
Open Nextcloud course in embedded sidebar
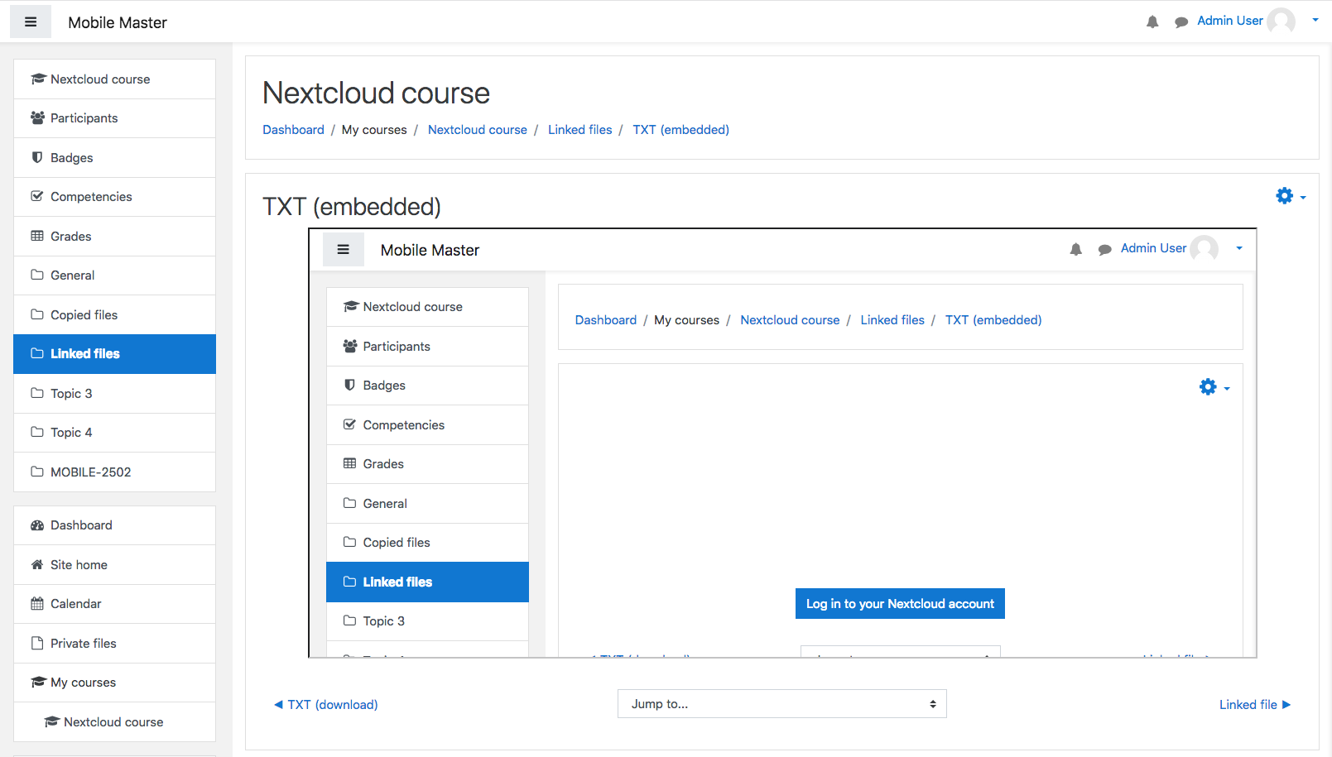pos(427,307)
